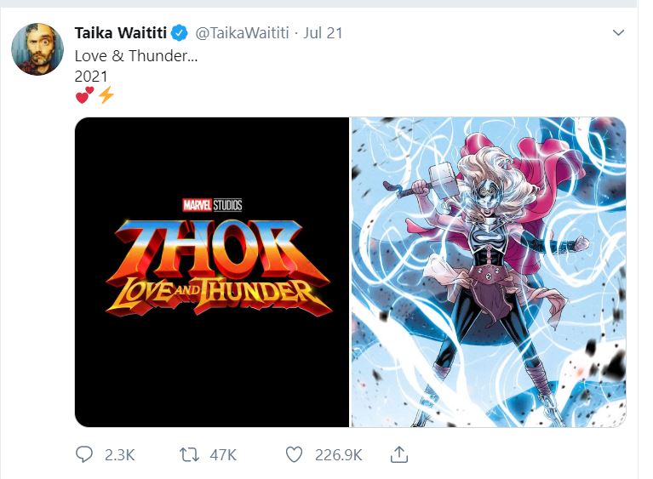Open the share tweet icon
The width and height of the screenshot is (653, 479).
click(x=398, y=455)
